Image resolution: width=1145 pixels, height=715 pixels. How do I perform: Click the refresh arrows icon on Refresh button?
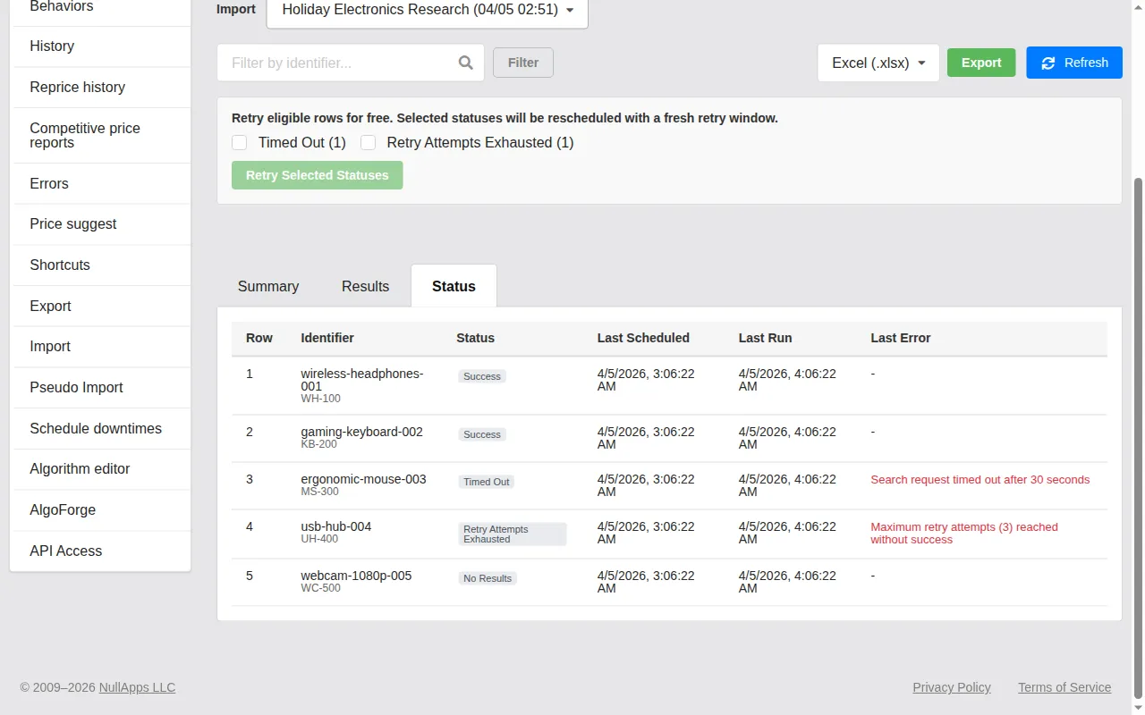(x=1047, y=63)
